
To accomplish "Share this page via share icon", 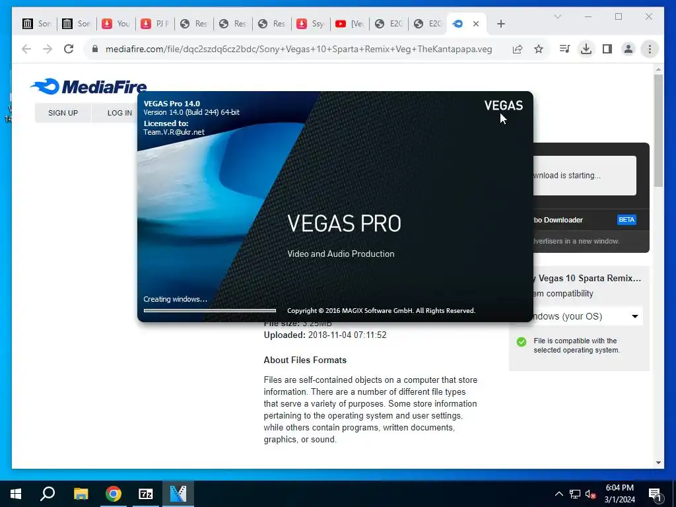I will point(518,49).
